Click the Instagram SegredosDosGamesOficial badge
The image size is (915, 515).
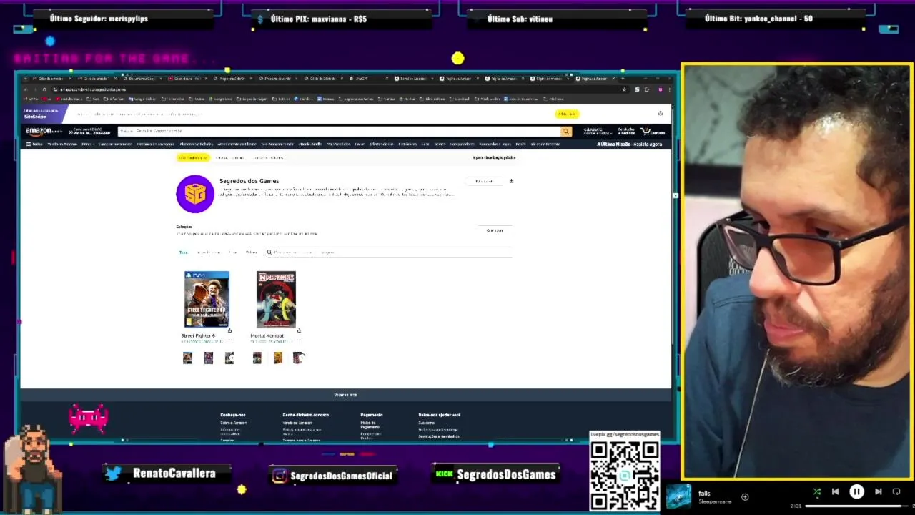pyautogui.click(x=333, y=476)
